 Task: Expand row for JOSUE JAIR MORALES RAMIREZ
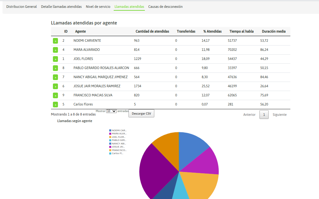pyautogui.click(x=55, y=86)
